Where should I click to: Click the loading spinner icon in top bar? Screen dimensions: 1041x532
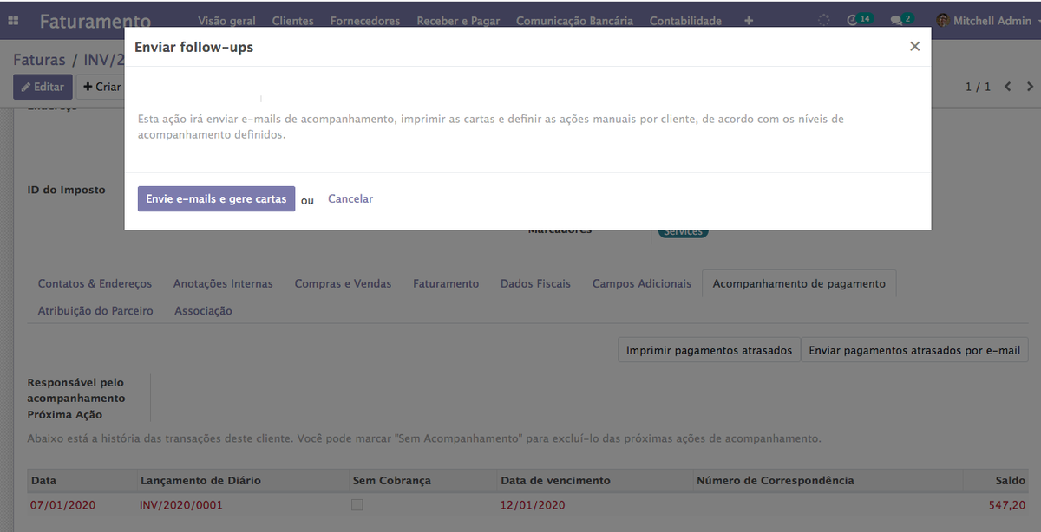click(x=823, y=20)
